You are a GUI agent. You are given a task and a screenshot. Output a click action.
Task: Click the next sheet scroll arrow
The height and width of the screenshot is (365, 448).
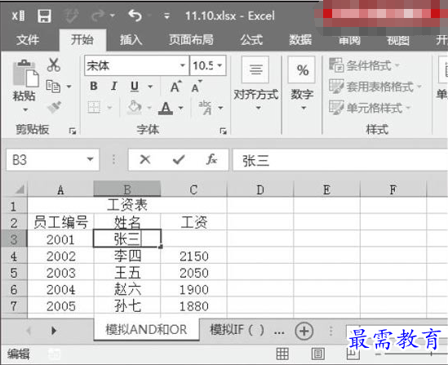pos(53,331)
